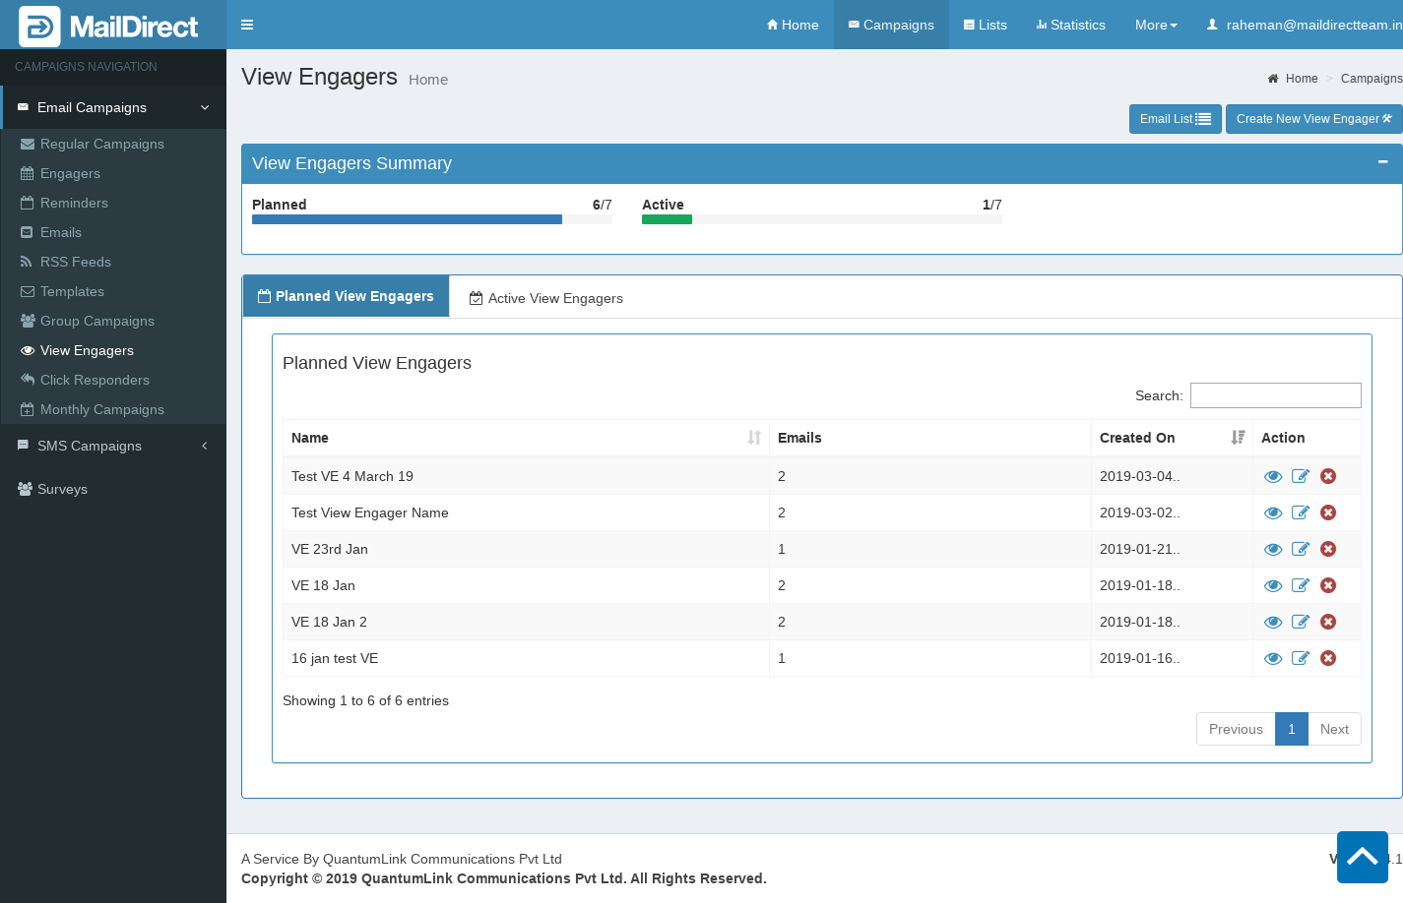Remove the Test View Engager Name entry
The width and height of the screenshot is (1403, 903).
1328,512
